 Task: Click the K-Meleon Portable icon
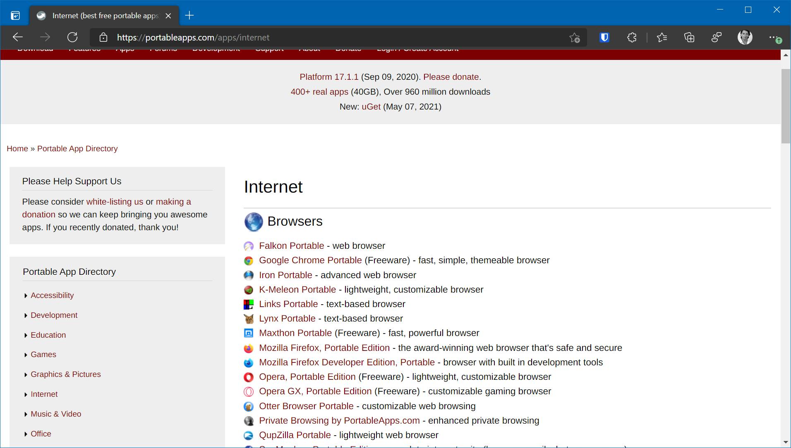pyautogui.click(x=249, y=290)
